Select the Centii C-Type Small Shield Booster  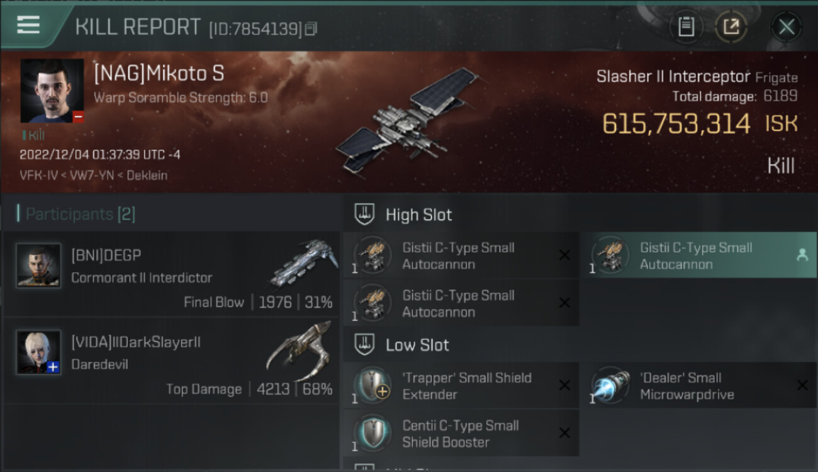(461, 433)
